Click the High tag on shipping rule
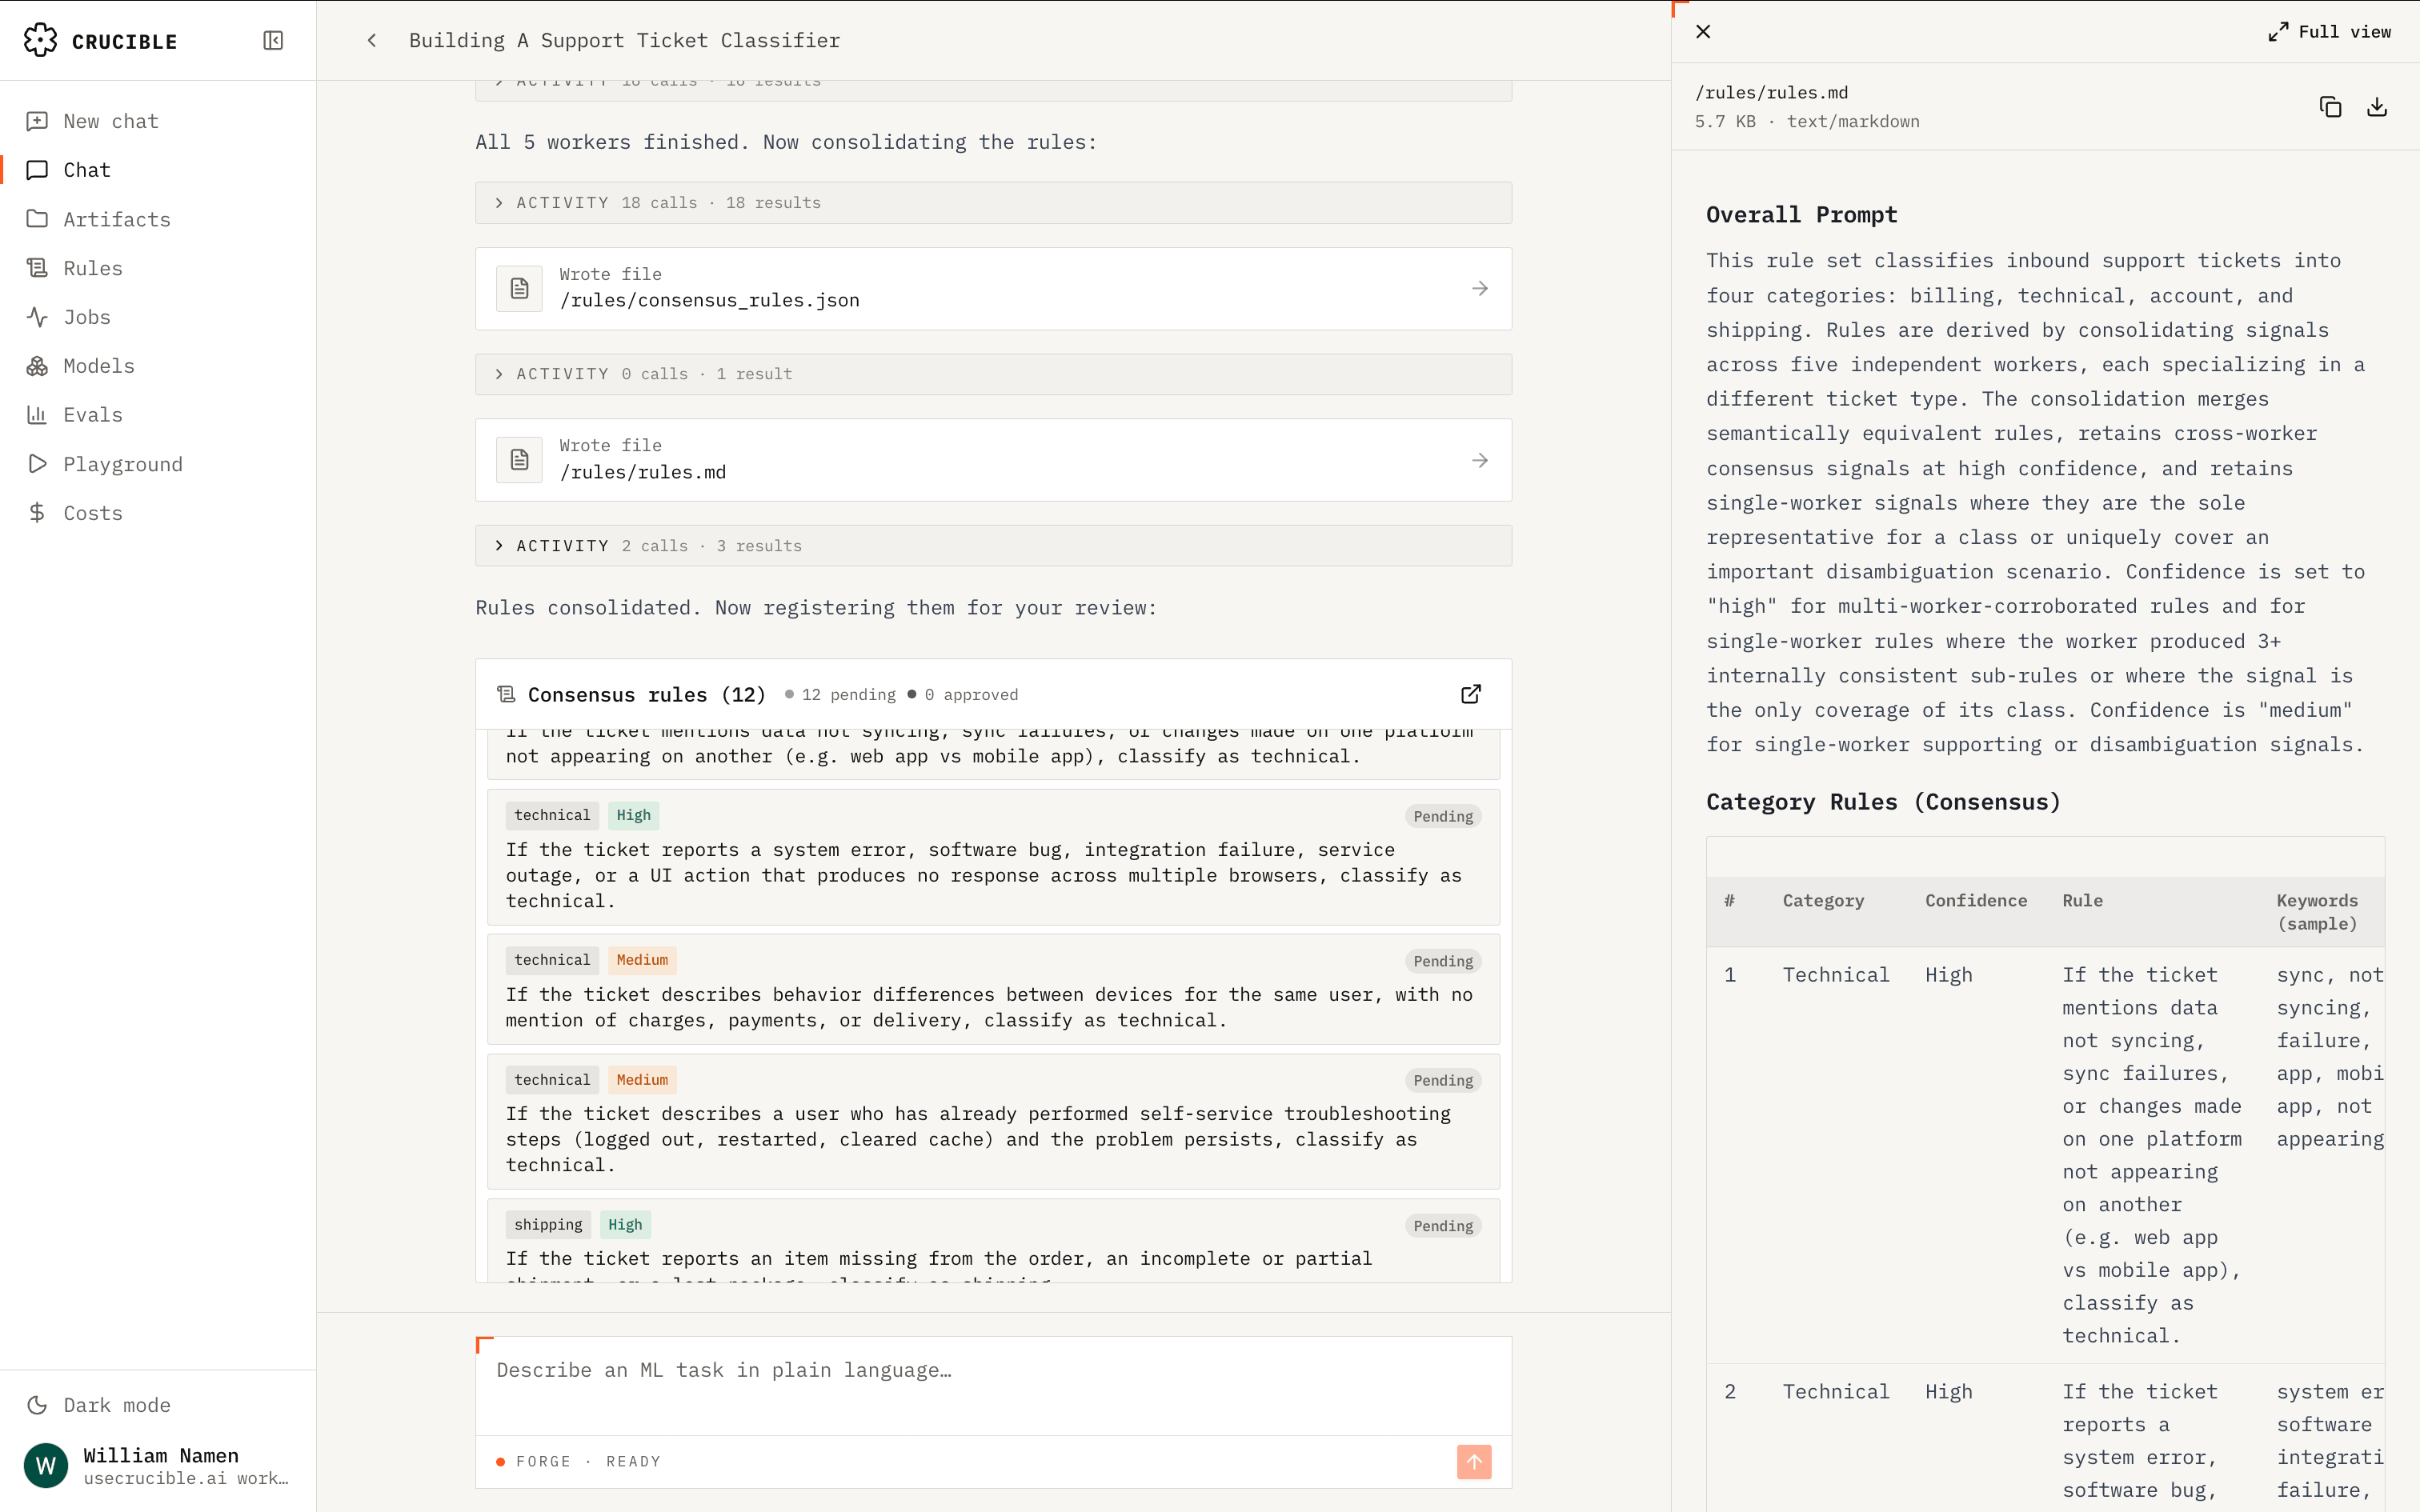2420x1512 pixels. tap(626, 1225)
